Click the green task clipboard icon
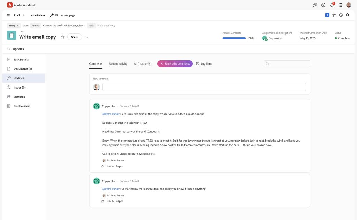Viewport: 357px width, 220px height. coord(12,35)
